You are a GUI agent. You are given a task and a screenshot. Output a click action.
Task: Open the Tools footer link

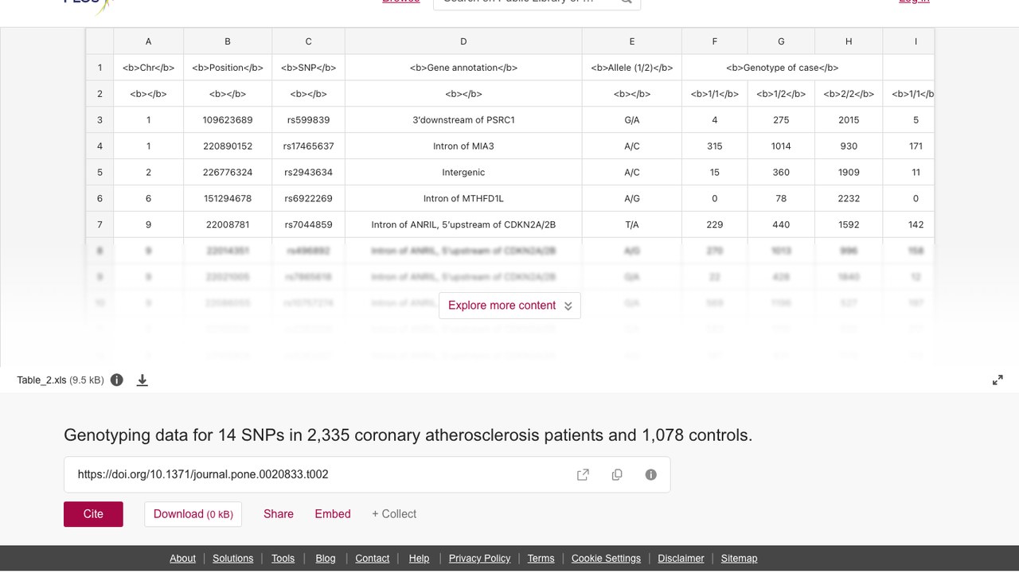click(x=283, y=559)
